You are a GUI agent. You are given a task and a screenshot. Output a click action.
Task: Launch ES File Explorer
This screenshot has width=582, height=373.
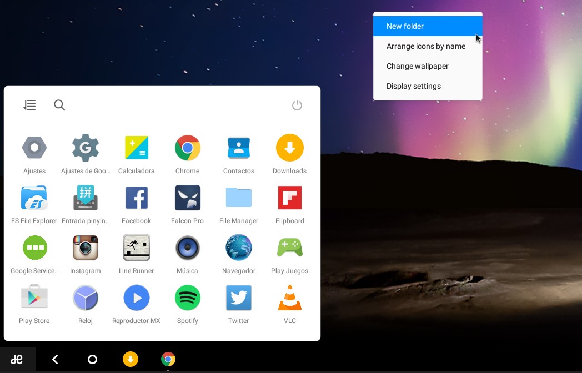tap(34, 198)
